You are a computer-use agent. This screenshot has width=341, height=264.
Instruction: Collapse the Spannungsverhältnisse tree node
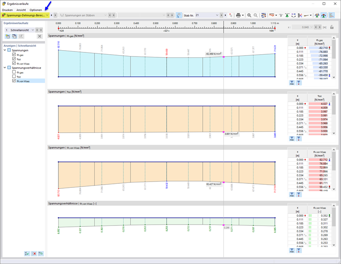pos(5,68)
